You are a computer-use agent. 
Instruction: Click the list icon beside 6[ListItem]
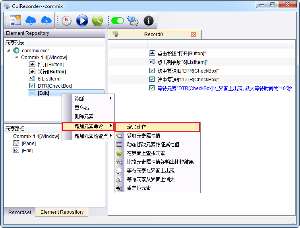coord(32,79)
